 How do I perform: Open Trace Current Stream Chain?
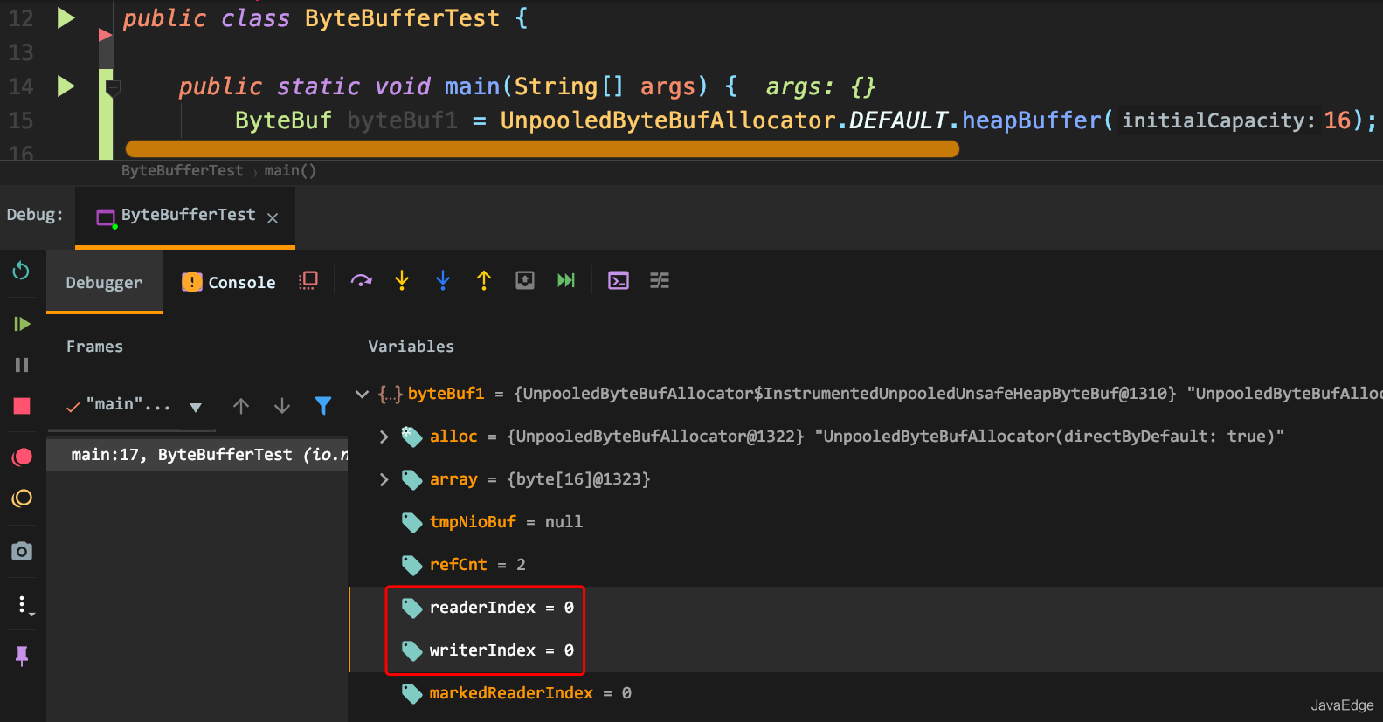660,280
